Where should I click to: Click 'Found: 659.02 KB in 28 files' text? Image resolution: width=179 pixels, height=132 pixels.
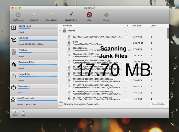point(31,44)
